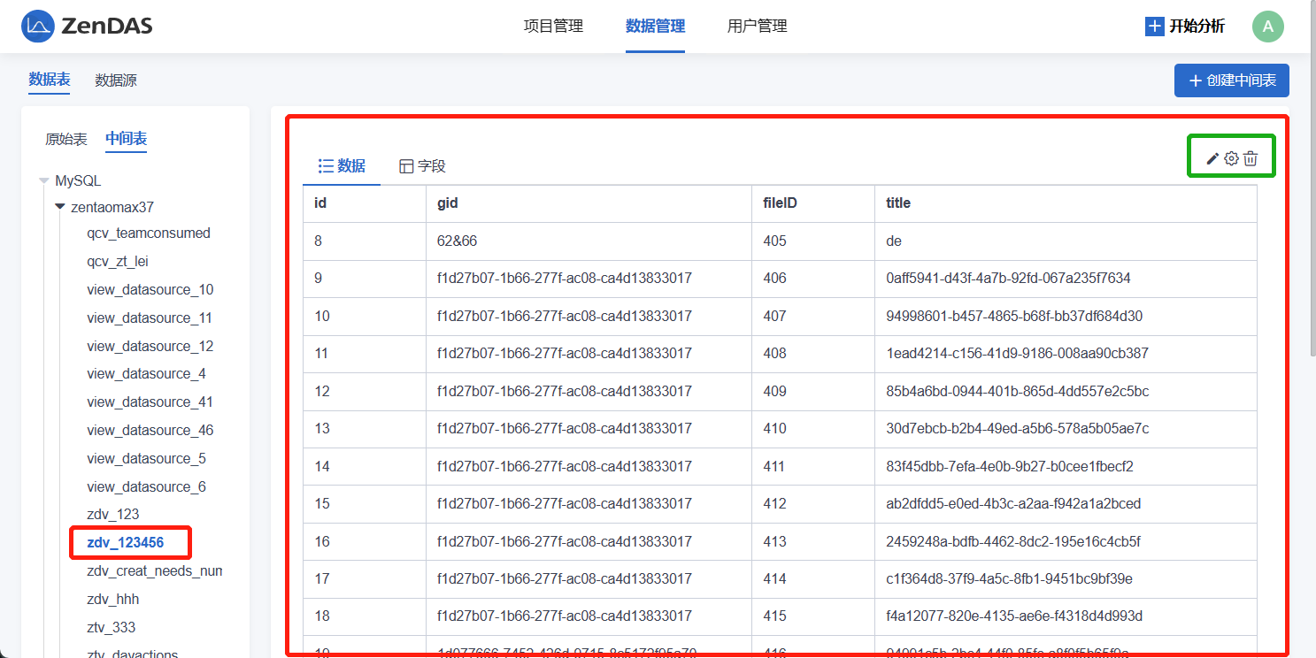The width and height of the screenshot is (1316, 658).
Task: Click the pencil edit icon
Action: click(1212, 158)
